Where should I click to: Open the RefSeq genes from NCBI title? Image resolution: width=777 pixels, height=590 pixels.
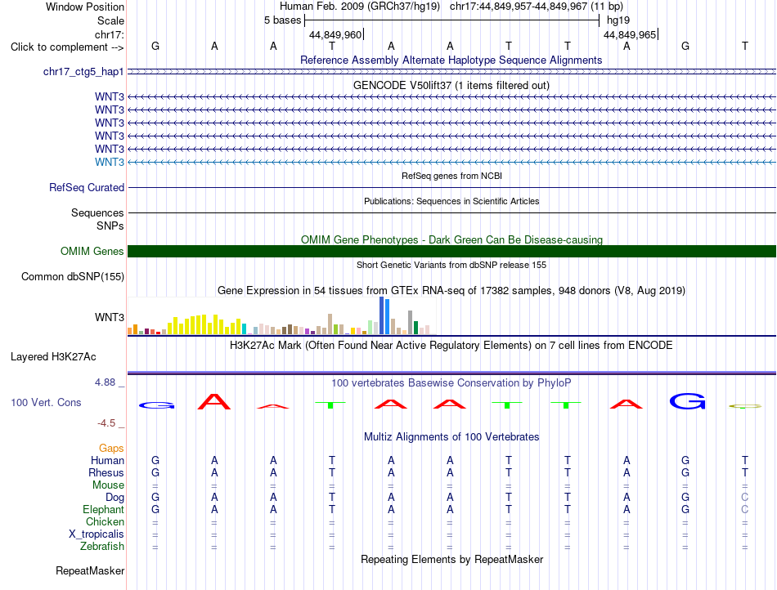451,176
